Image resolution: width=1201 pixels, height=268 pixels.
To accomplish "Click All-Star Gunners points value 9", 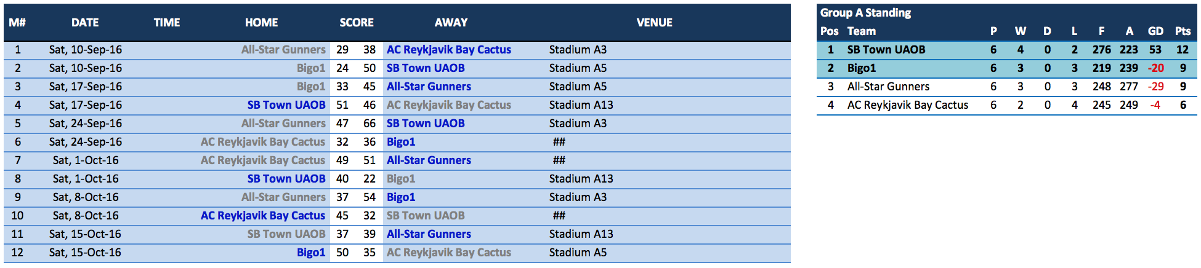I will (x=1183, y=87).
